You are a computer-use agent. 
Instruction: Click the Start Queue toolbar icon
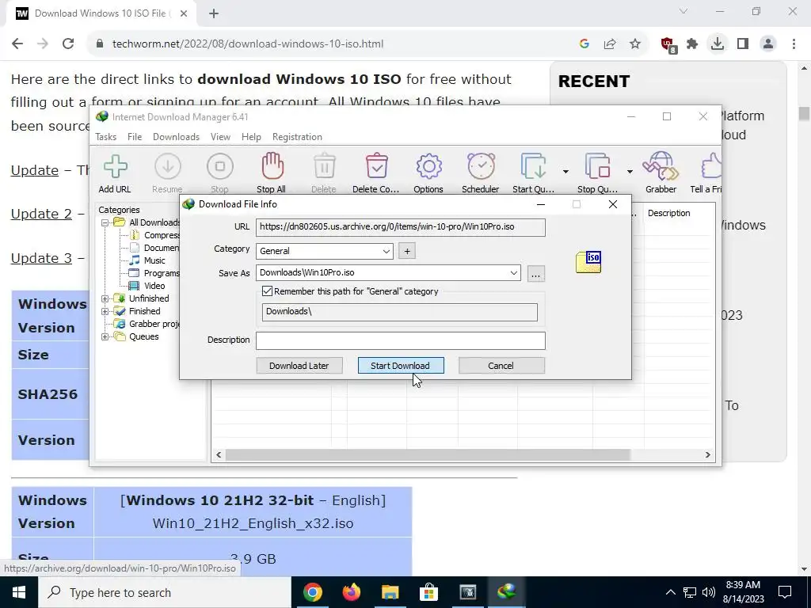coord(533,166)
